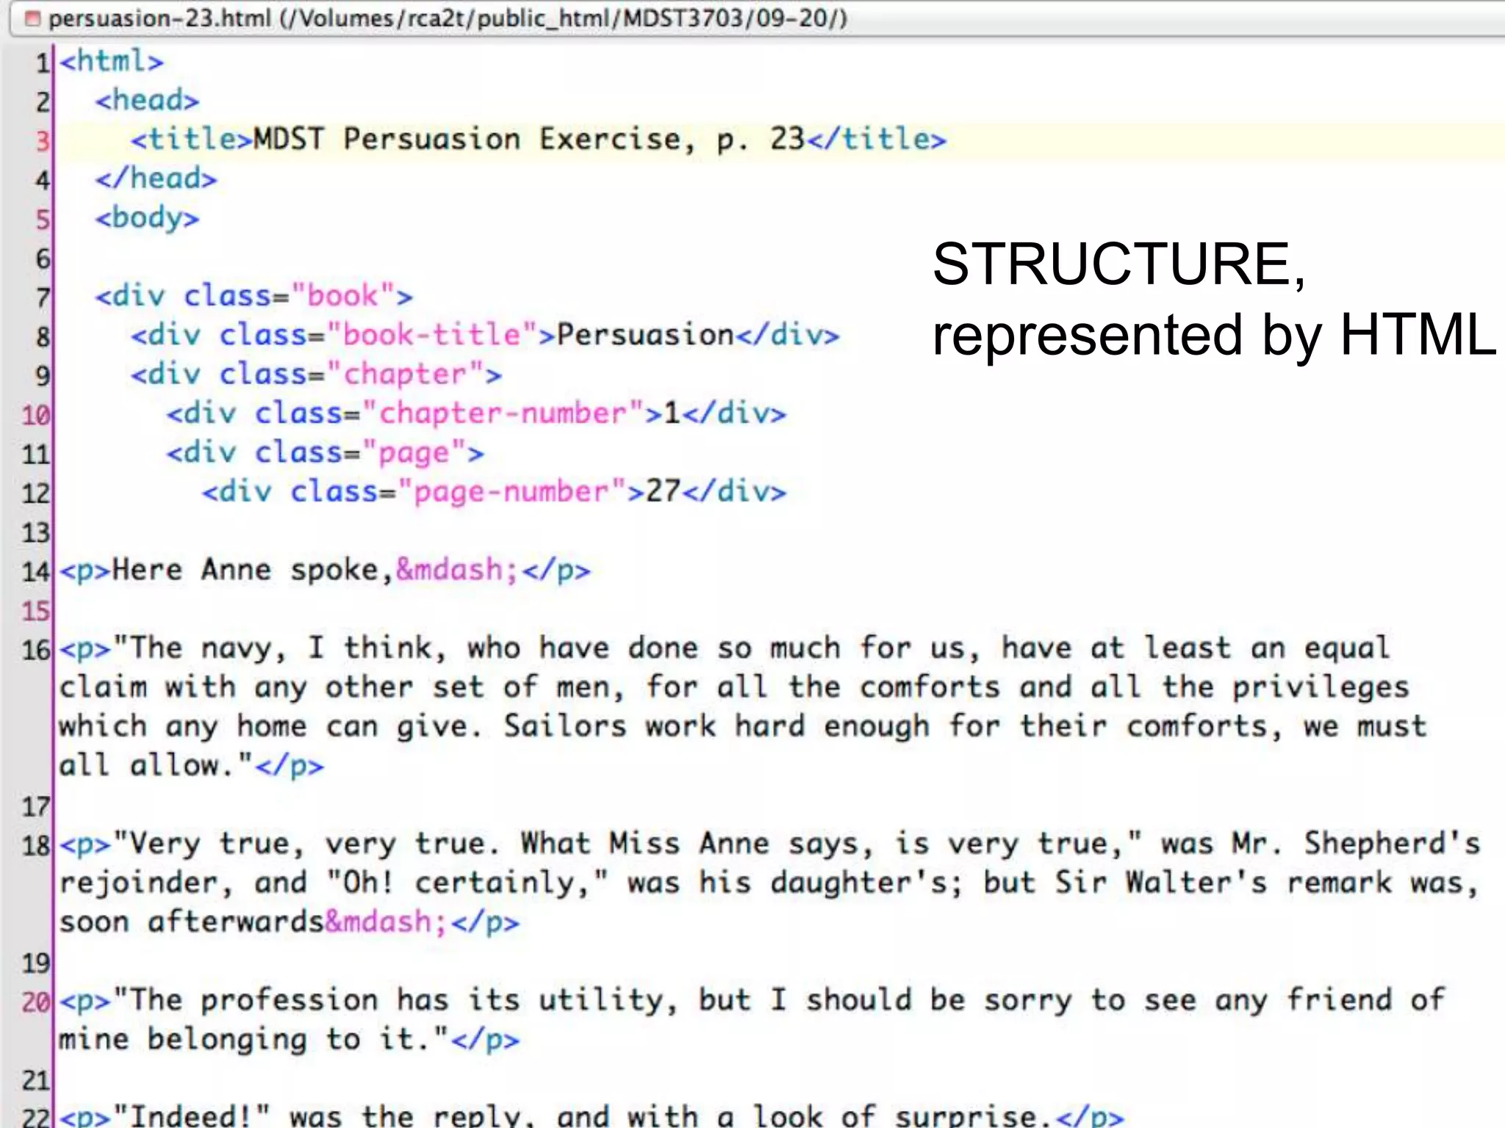The image size is (1505, 1128).
Task: Click the 'Indeed!' paragraph on line 22
Action: (x=592, y=1116)
